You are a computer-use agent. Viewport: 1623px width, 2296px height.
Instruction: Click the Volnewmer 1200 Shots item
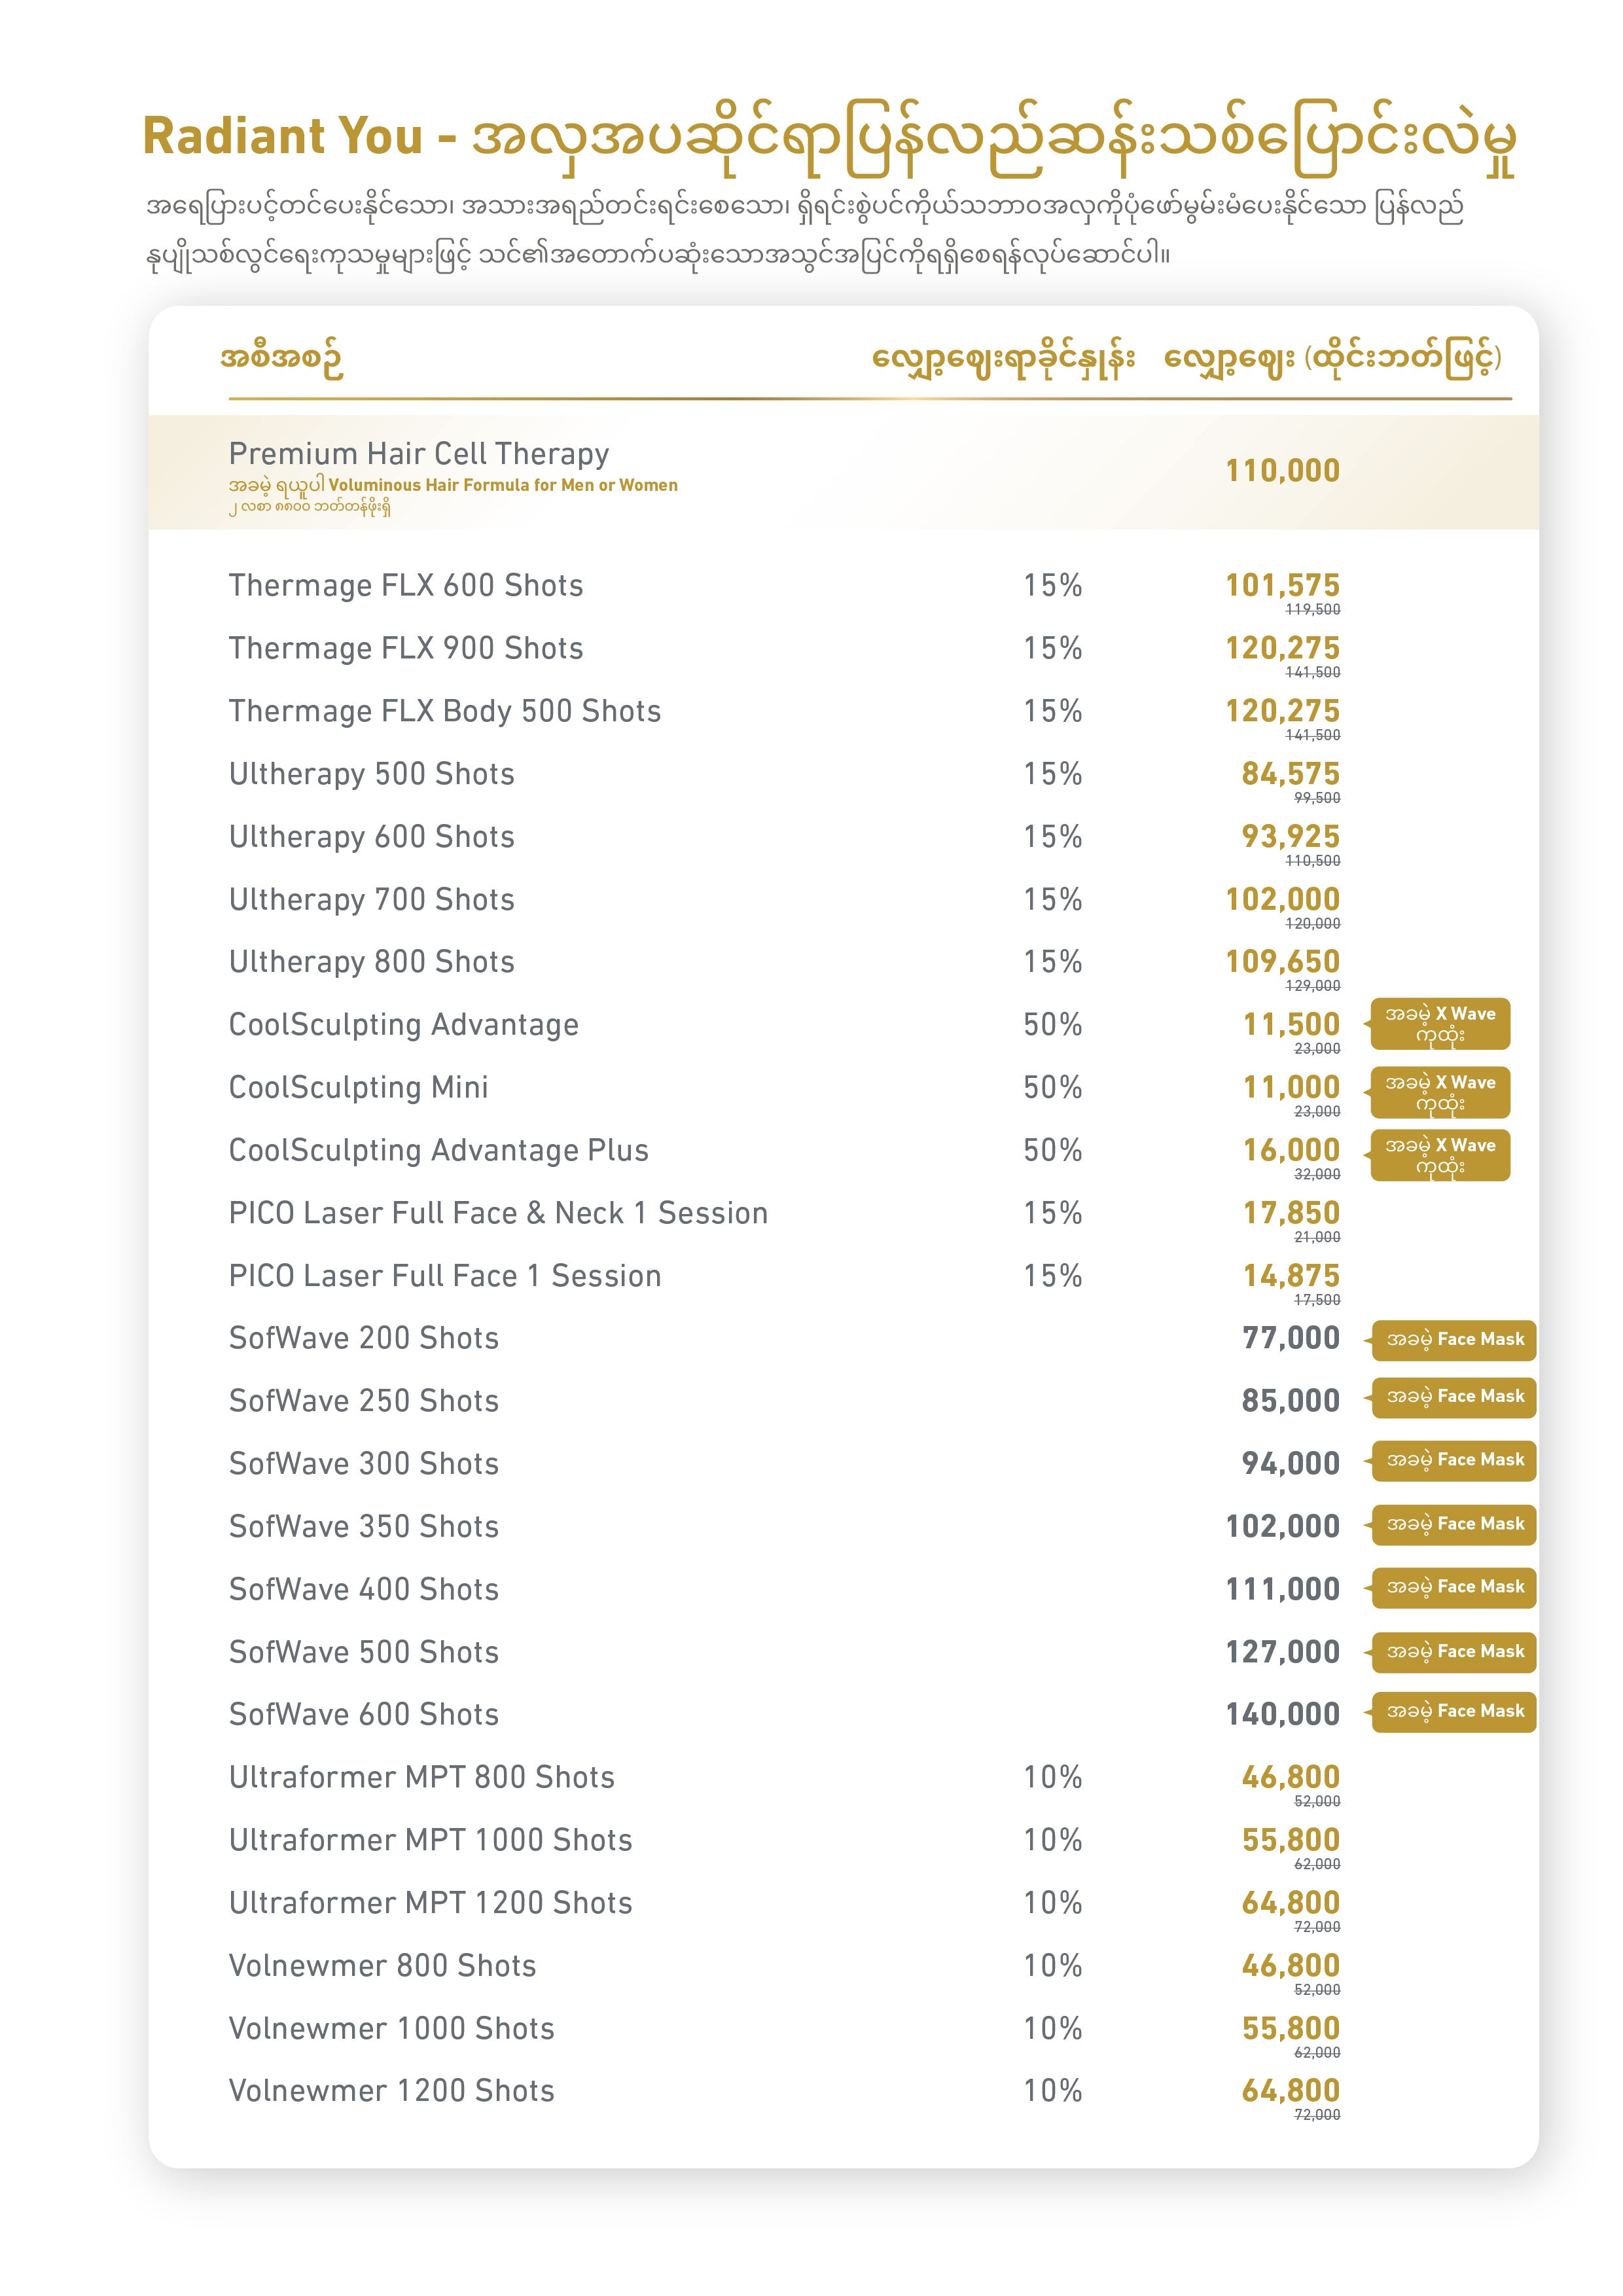[391, 2091]
